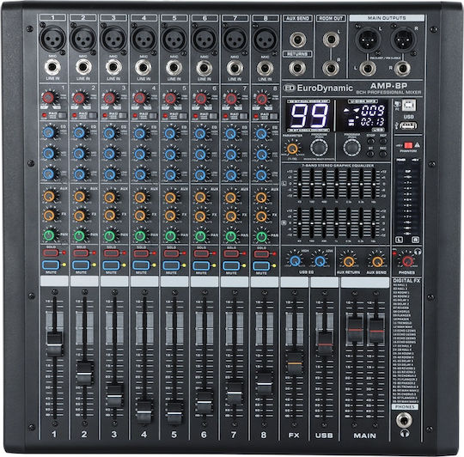Image resolution: width=464 pixels, height=457 pixels.
Task: Select the channel 8 fader cap
Action: pyautogui.click(x=265, y=383)
